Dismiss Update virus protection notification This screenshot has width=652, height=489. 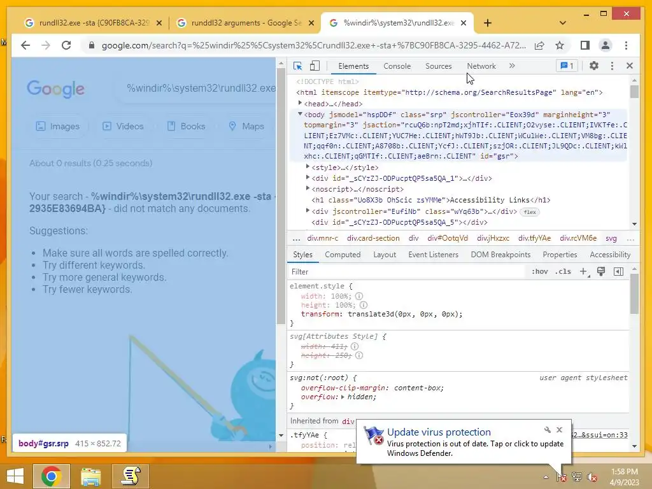point(559,430)
